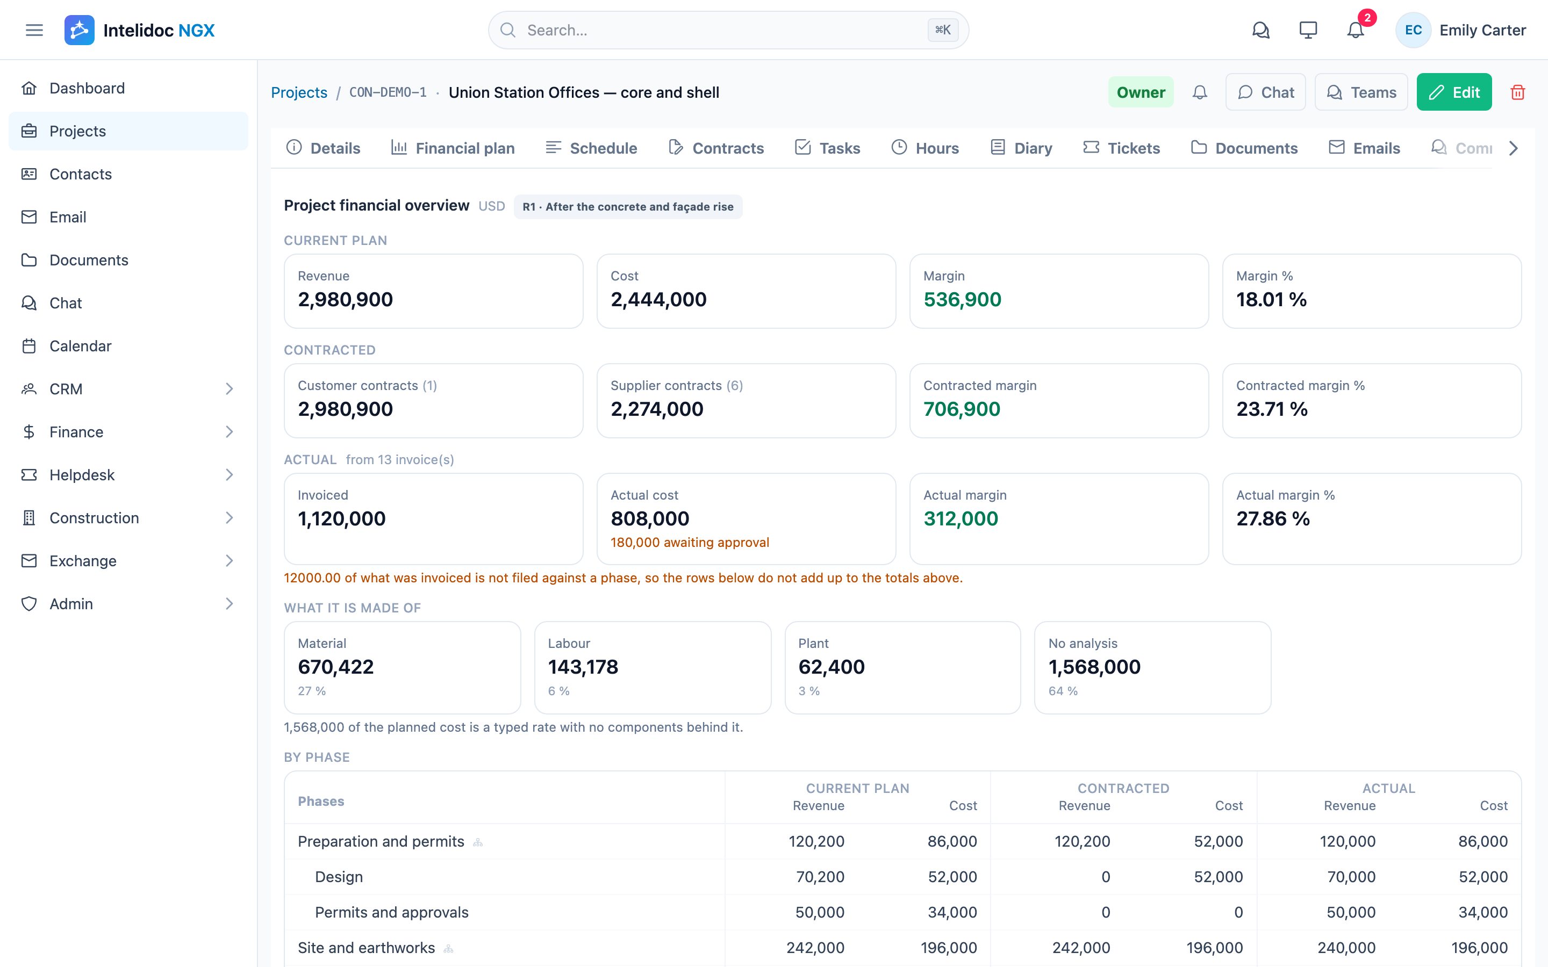The height and width of the screenshot is (967, 1548).
Task: Open the Contracts tab
Action: point(716,148)
